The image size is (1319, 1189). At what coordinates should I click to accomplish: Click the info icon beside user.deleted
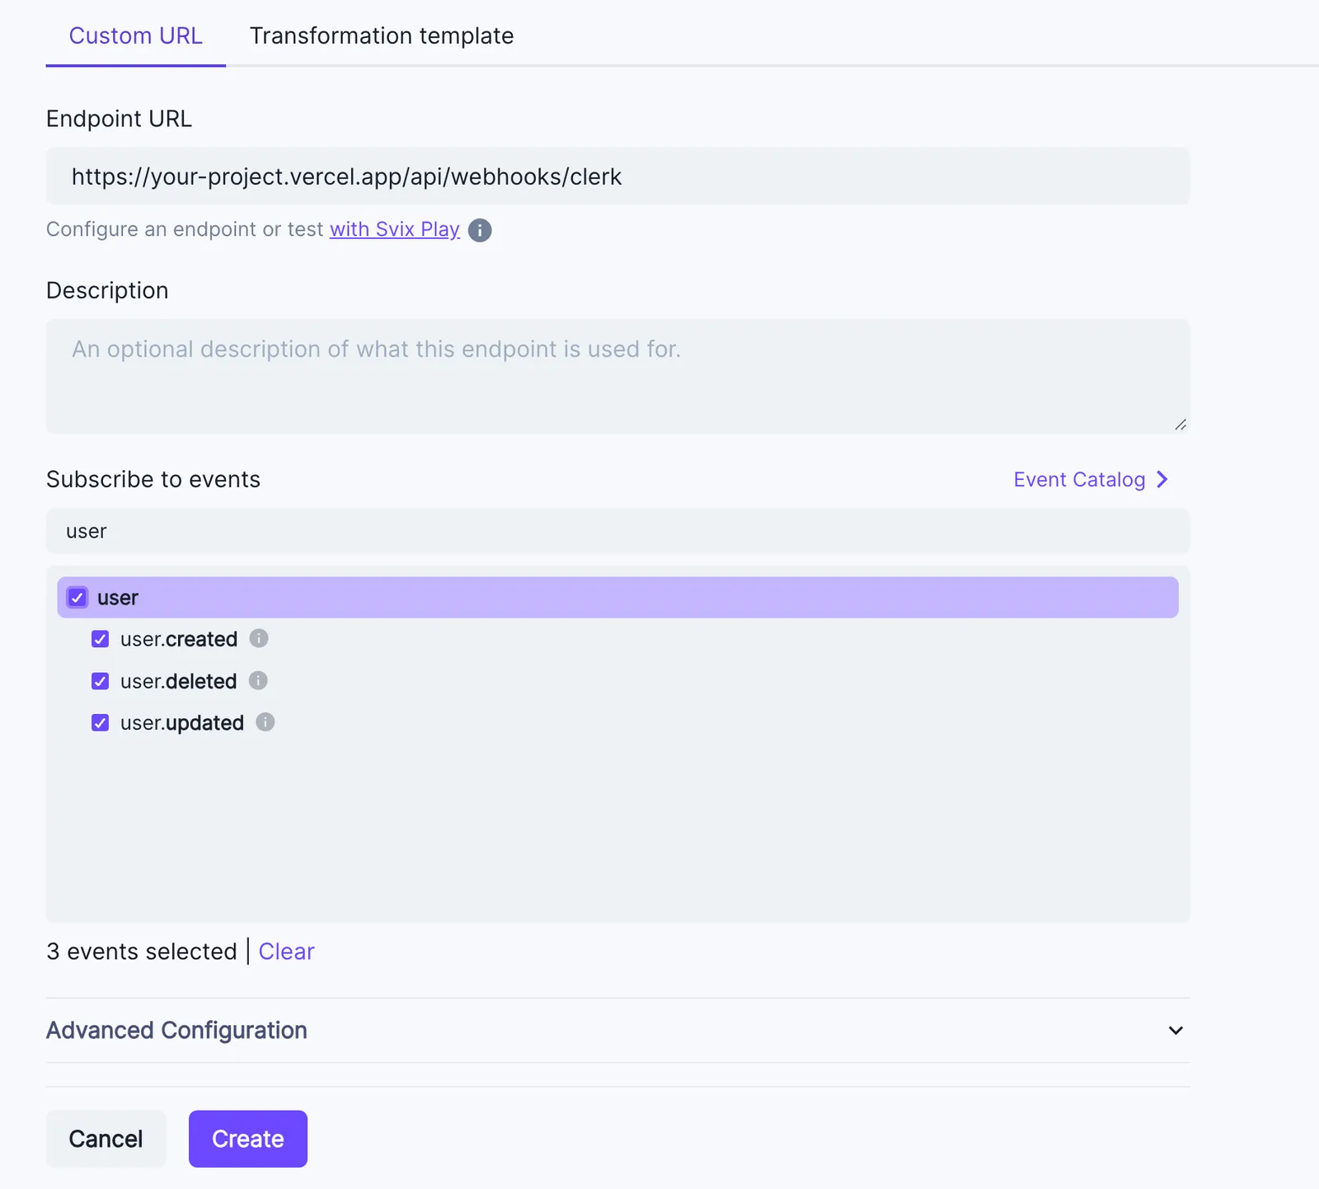pyautogui.click(x=257, y=680)
